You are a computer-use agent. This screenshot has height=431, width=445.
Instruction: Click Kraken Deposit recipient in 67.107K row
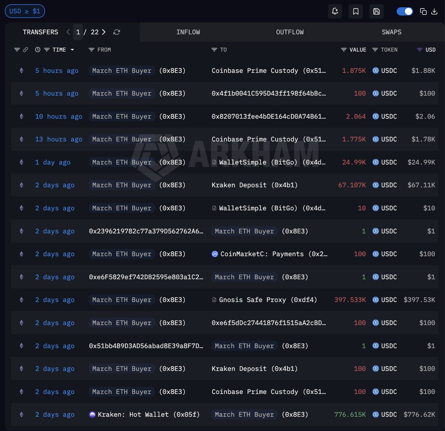coord(255,185)
